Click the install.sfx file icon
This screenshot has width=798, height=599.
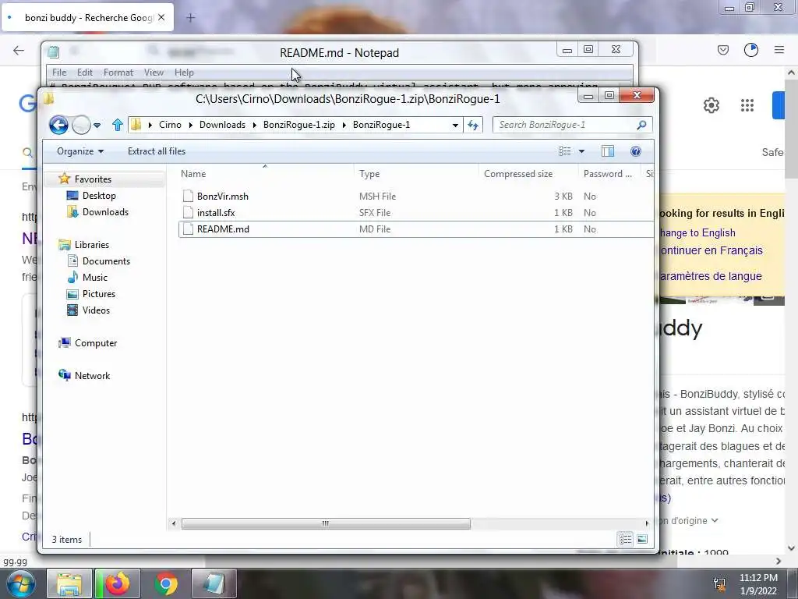coord(188,213)
